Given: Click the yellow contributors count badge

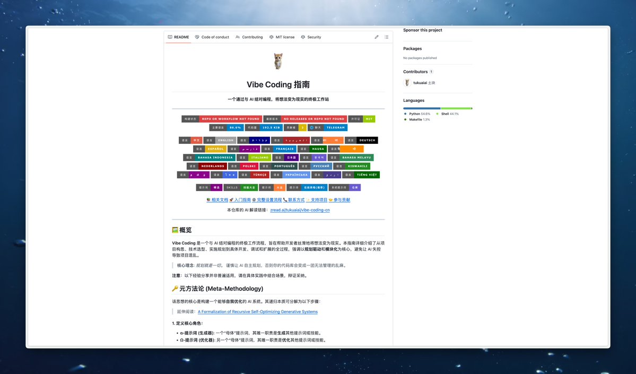Looking at the screenshot, I should click(x=295, y=127).
